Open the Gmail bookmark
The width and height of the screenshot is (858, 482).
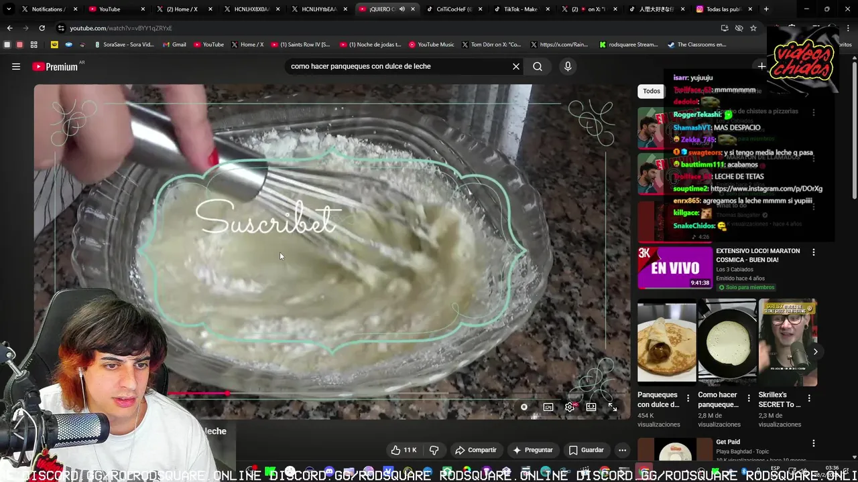pyautogui.click(x=174, y=45)
